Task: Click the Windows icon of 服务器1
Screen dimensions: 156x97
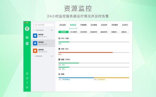Action: [x=35, y=36]
